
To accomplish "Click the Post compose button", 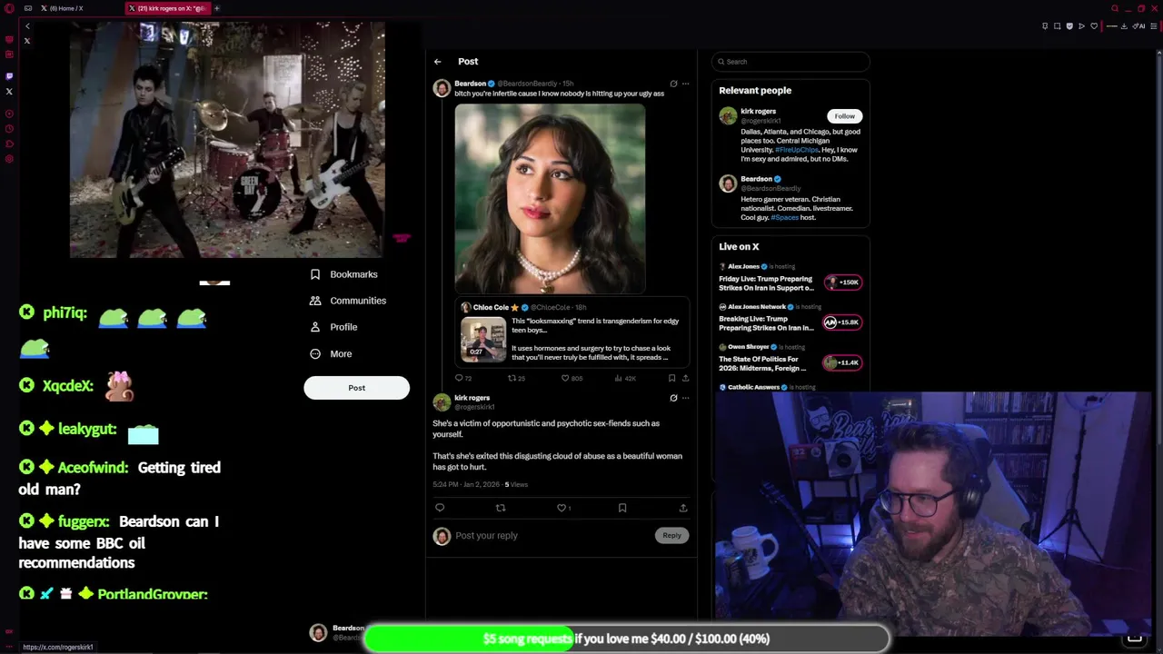I will click(x=356, y=388).
